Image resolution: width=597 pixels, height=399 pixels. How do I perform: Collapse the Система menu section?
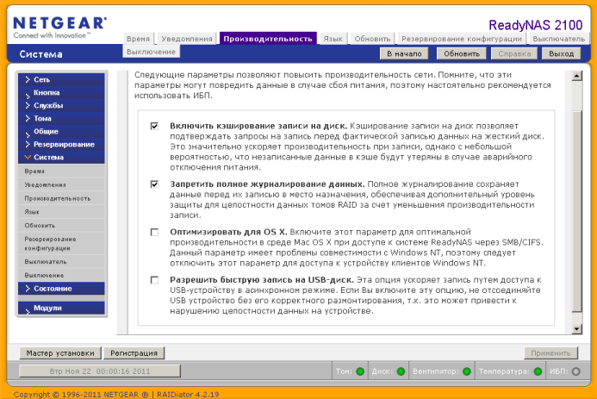tap(61, 157)
